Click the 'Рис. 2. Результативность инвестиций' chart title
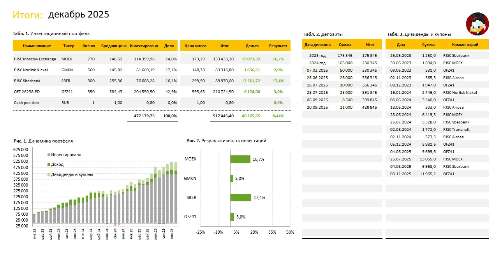Screen dimensions: 502x257 coord(226,141)
